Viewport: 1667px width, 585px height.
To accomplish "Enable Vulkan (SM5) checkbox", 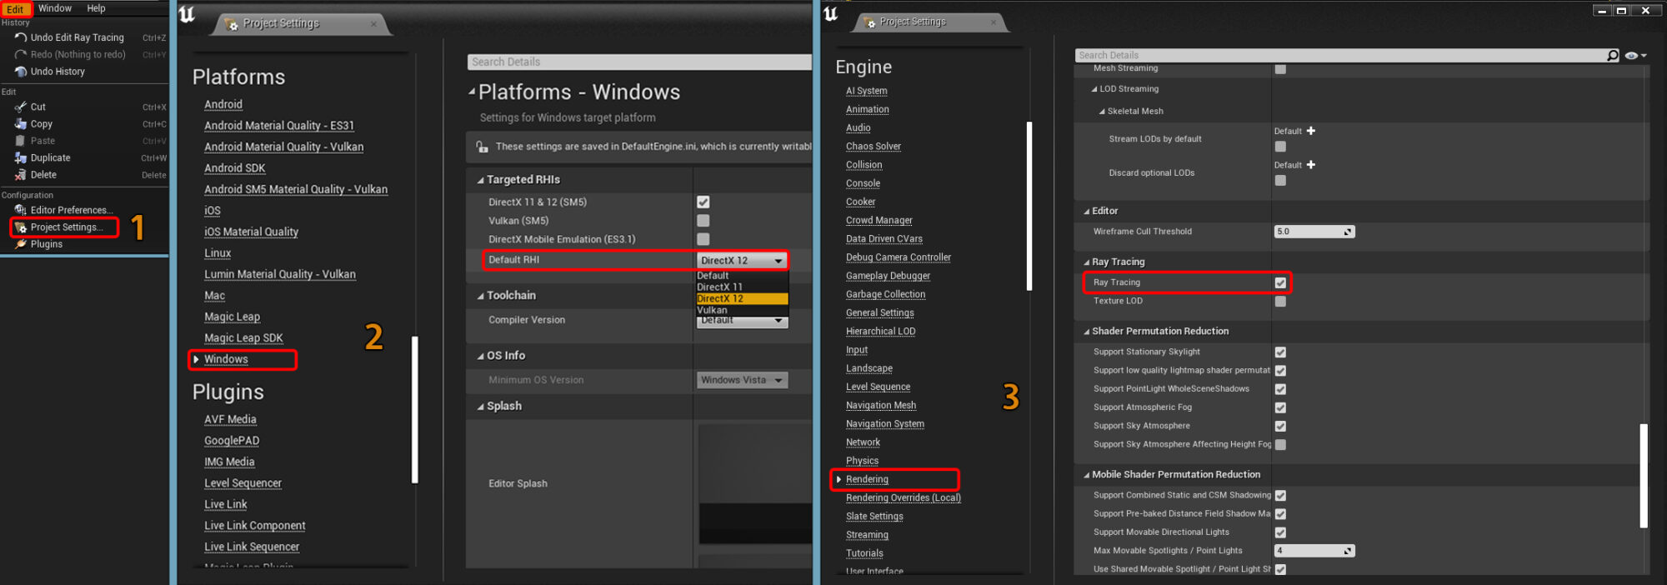I will (x=703, y=221).
